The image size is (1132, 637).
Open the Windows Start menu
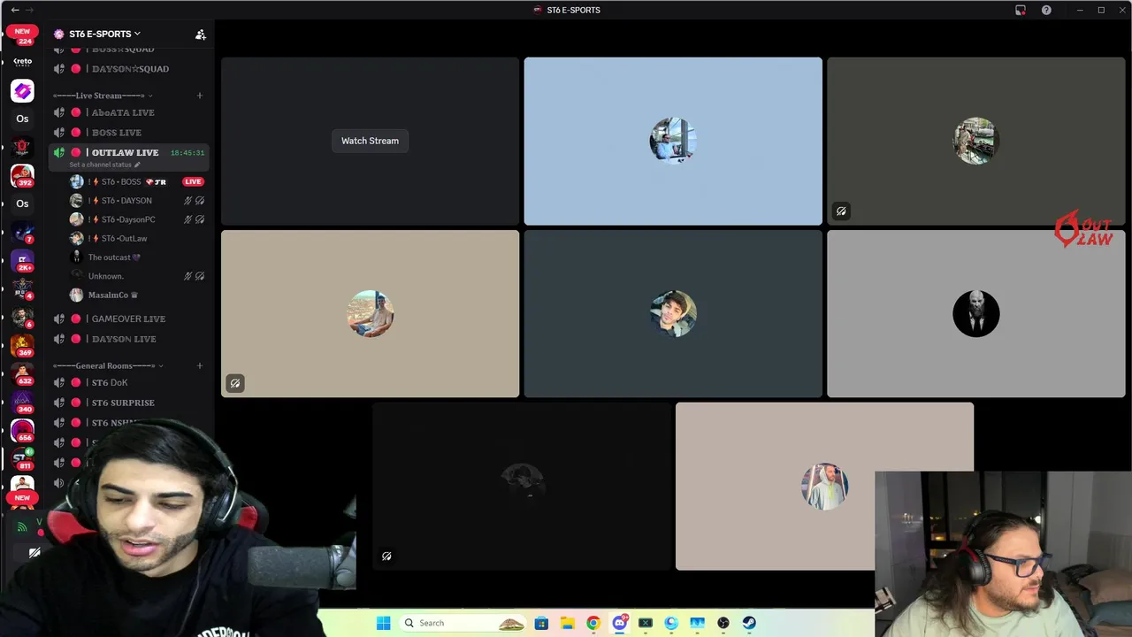click(383, 623)
